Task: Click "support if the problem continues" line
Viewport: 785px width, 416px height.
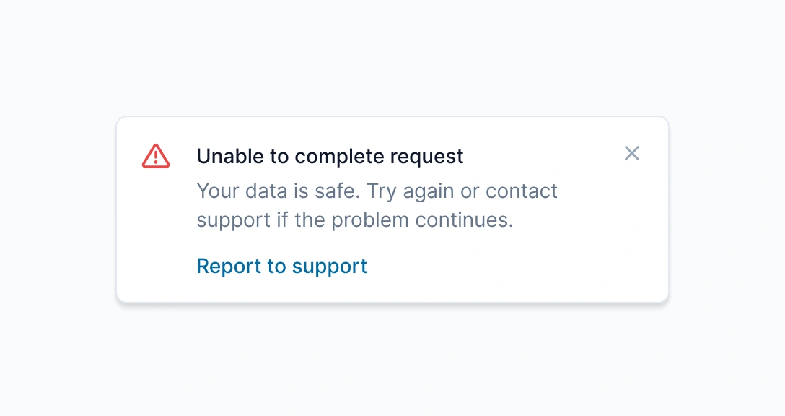Action: click(354, 220)
